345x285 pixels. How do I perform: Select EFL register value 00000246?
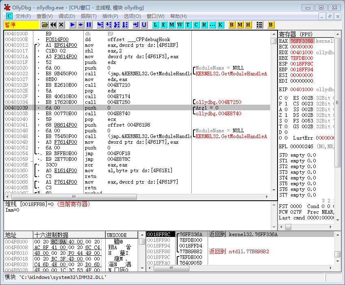click(x=302, y=147)
